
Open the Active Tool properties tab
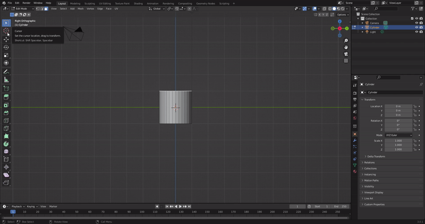point(355,85)
